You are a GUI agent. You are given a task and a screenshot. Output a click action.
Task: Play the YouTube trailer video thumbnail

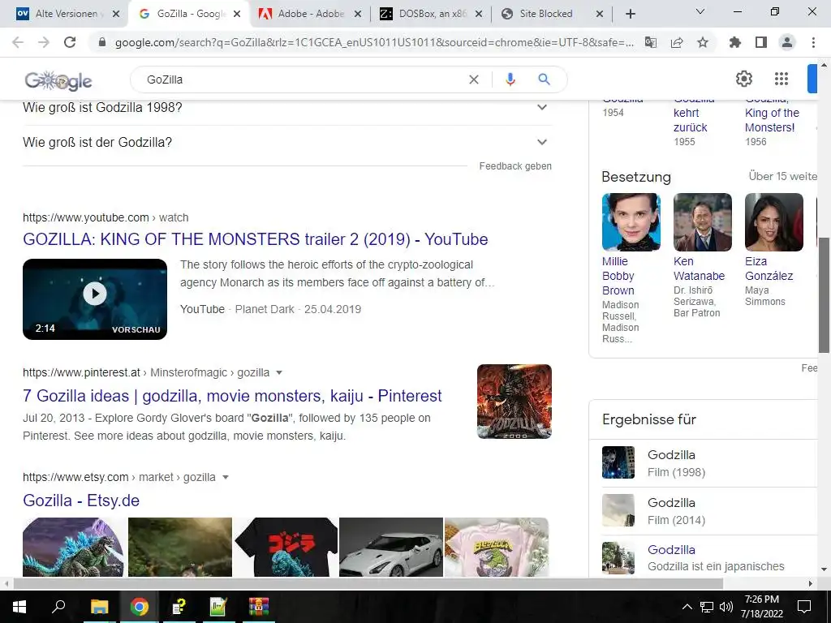(x=95, y=299)
